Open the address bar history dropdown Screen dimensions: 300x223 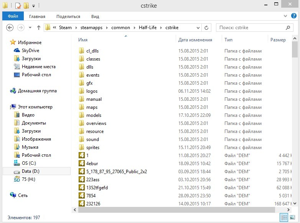[x=198, y=28]
